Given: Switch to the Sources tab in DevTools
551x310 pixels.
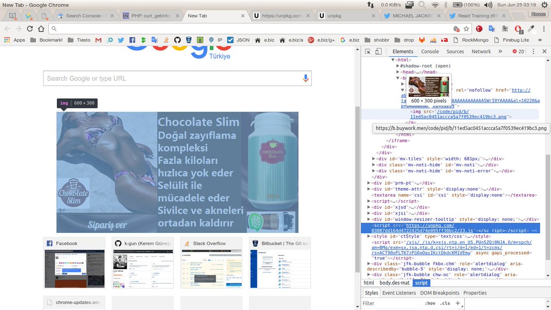Looking at the screenshot, I should (x=455, y=51).
